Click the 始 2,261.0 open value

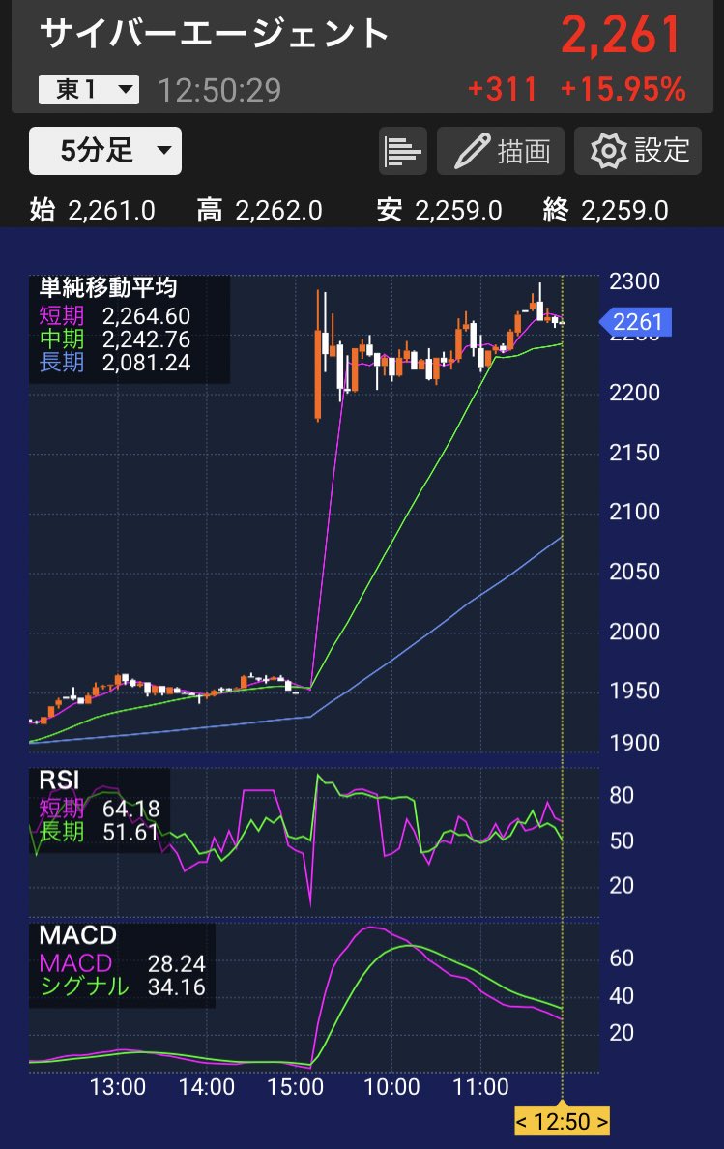(x=93, y=210)
